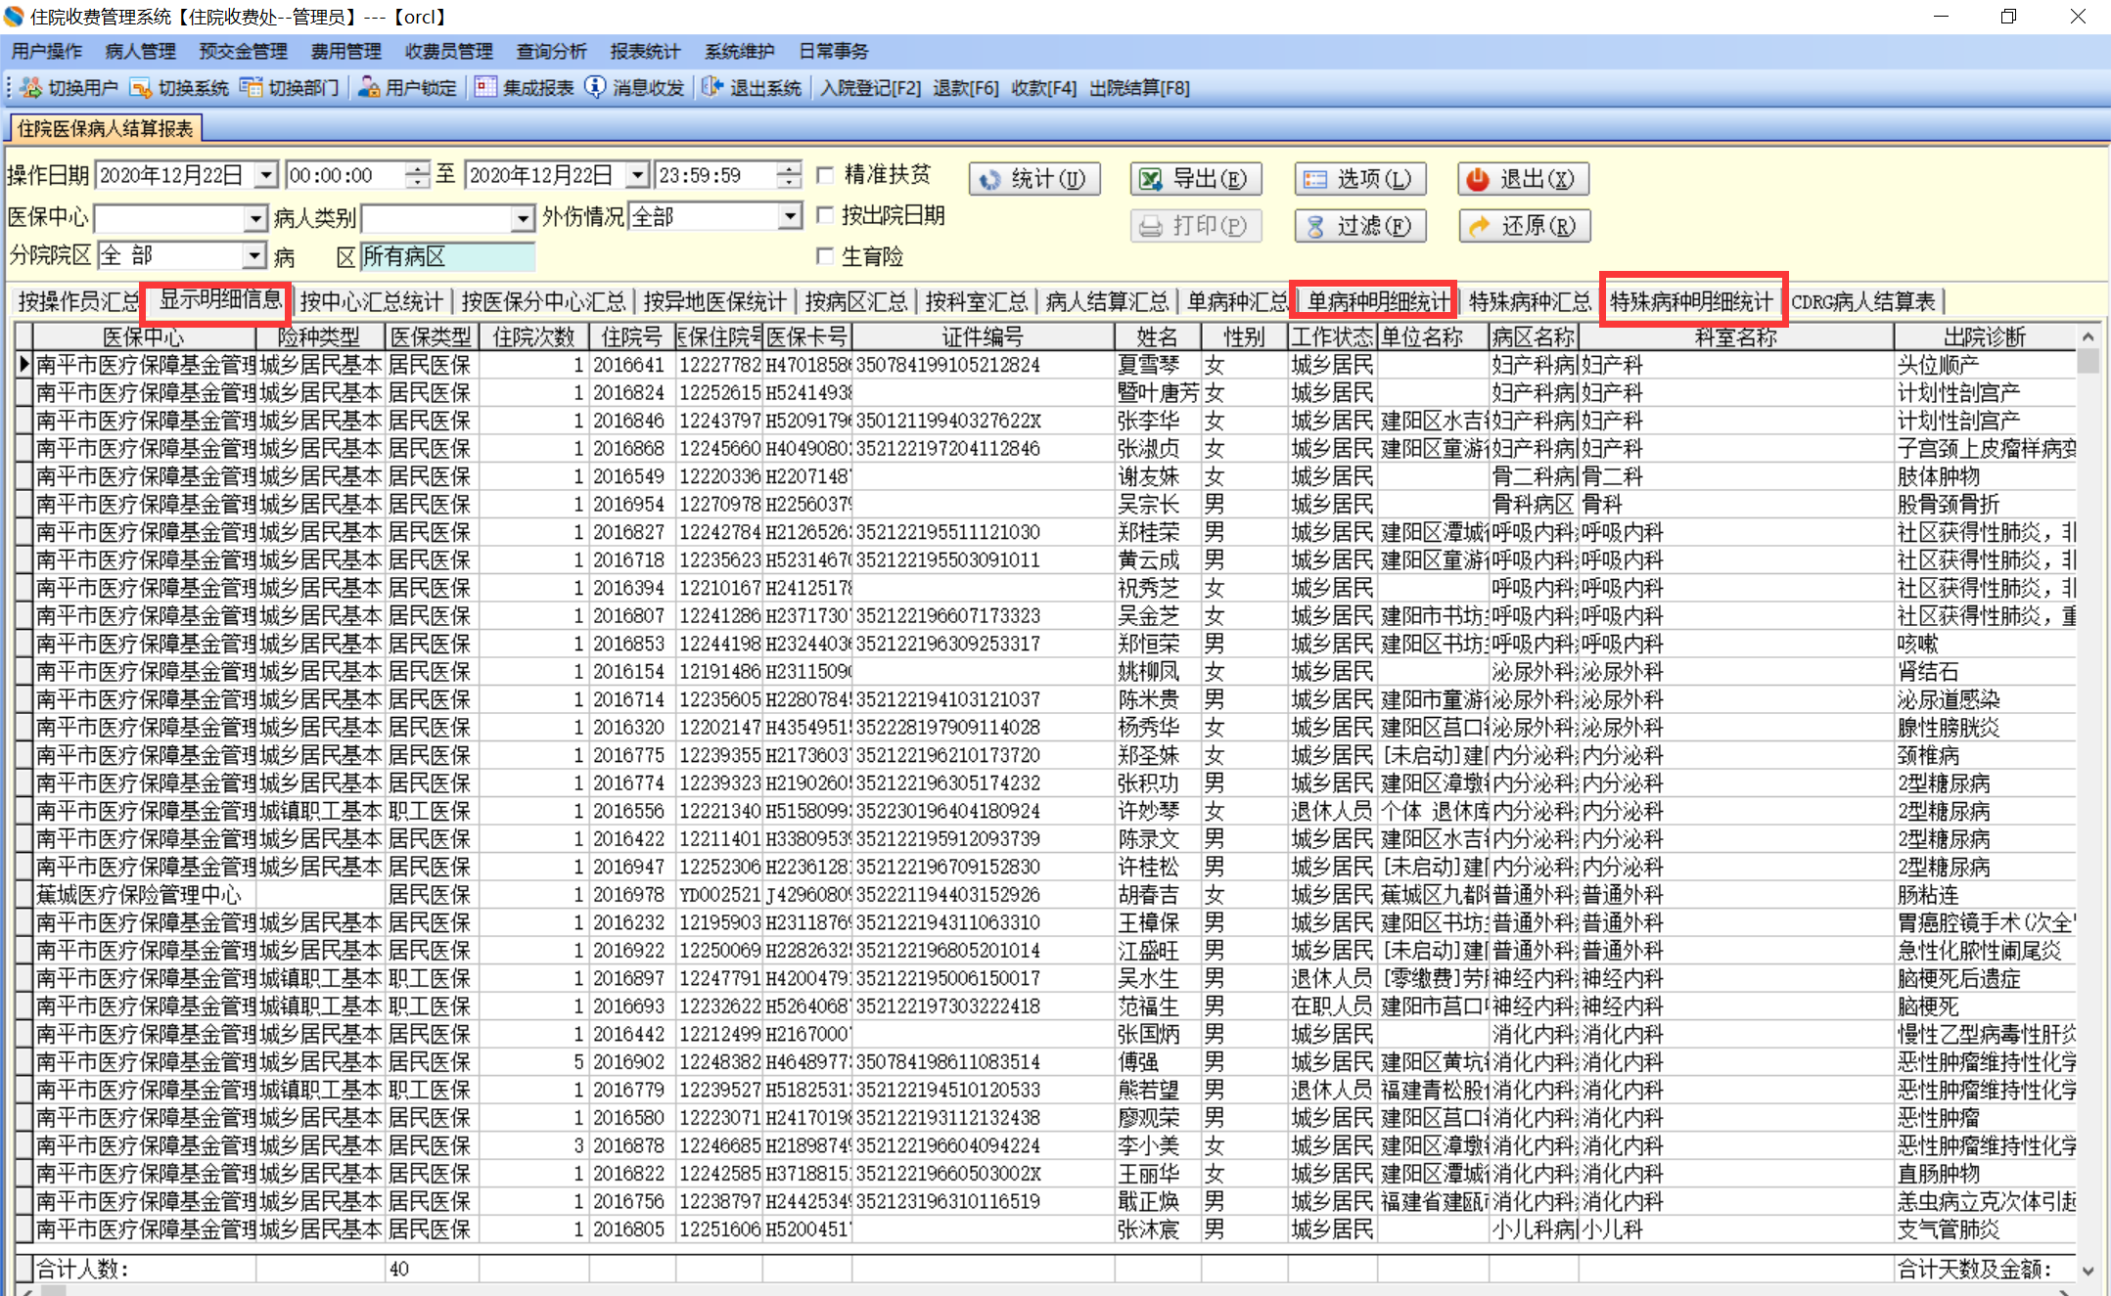
Task: Click the 退出系统 exit system icon
Action: click(x=712, y=88)
